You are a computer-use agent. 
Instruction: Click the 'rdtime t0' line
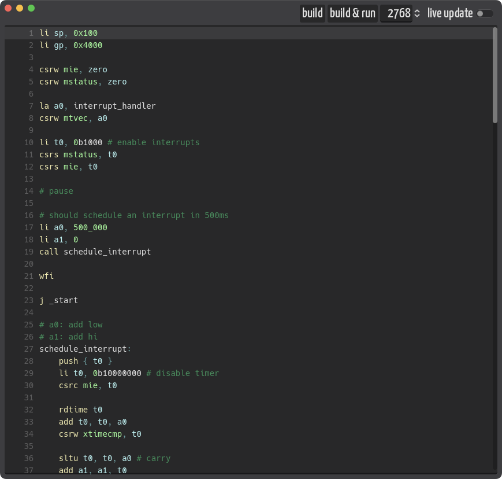80,410
